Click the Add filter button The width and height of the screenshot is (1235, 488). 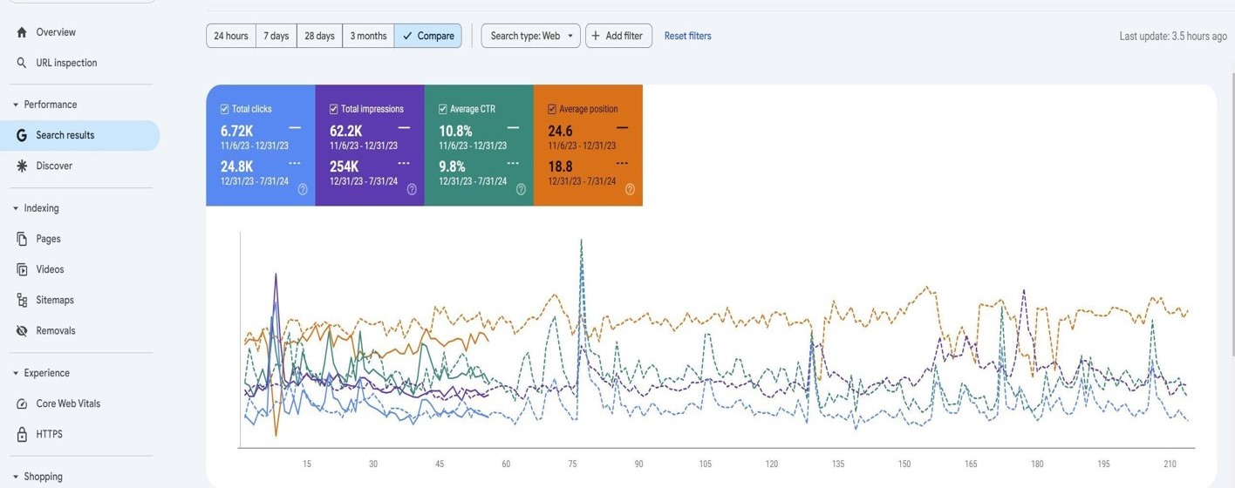tap(618, 36)
